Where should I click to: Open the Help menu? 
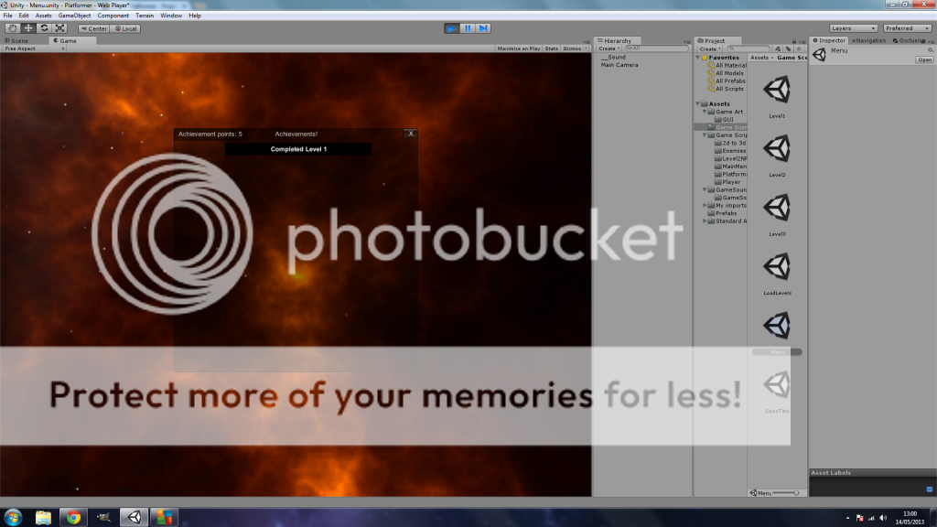tap(195, 16)
